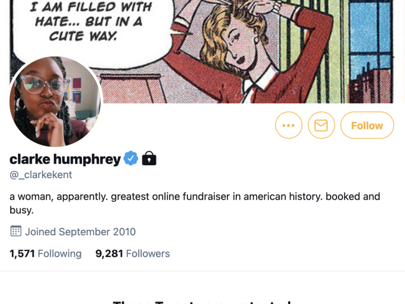Viewport: 405px width, 304px height.
Task: Follow clarke humphrey's account
Action: click(x=367, y=125)
